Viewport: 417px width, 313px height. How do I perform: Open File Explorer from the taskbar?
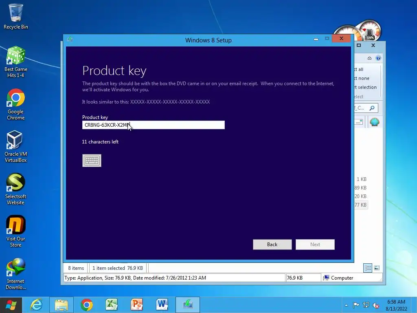coord(61,305)
